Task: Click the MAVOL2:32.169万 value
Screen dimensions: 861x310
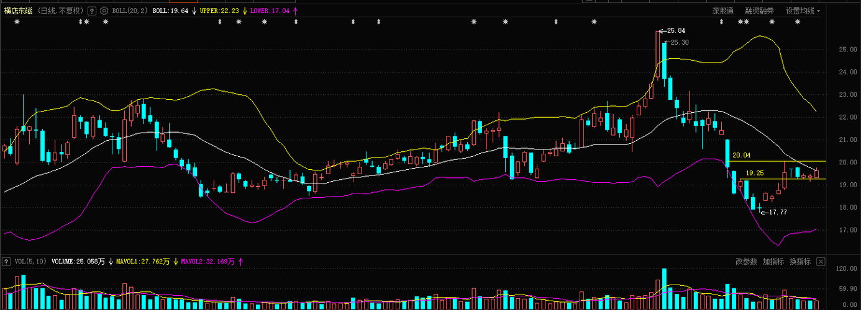Action: click(x=208, y=262)
